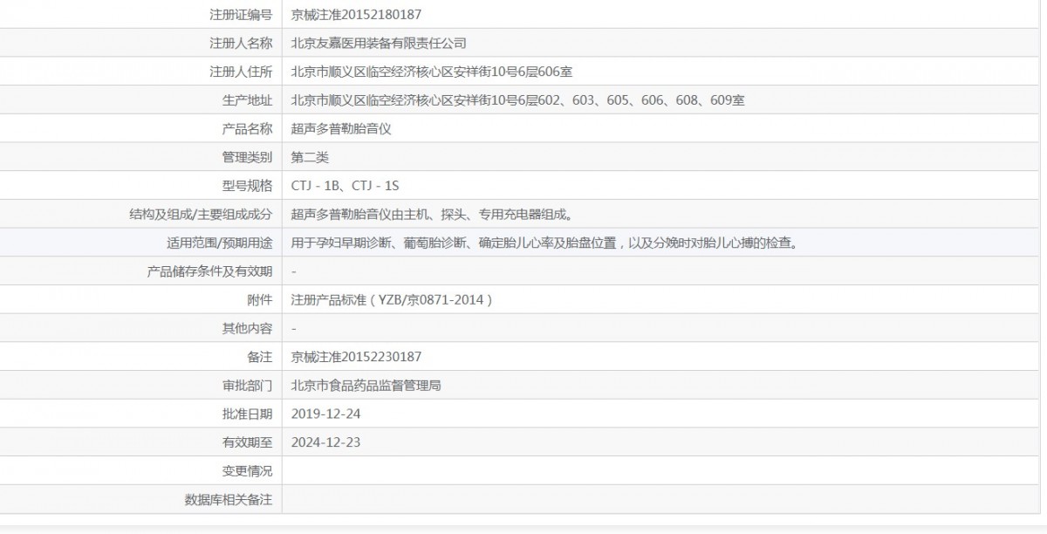This screenshot has height=534, width=1047.
Task: Click the 注册人名称 label
Action: [x=241, y=43]
